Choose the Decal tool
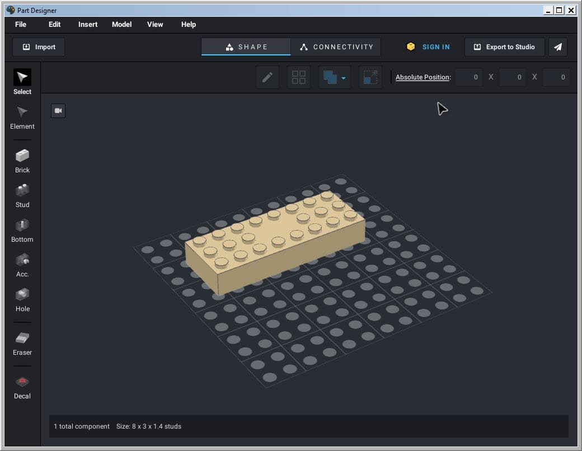 (22, 387)
